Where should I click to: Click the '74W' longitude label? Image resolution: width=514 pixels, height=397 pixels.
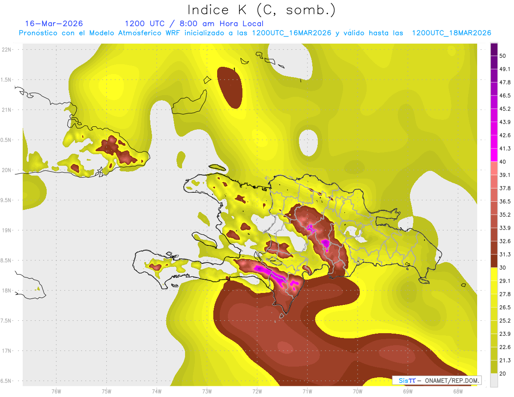tap(156, 391)
